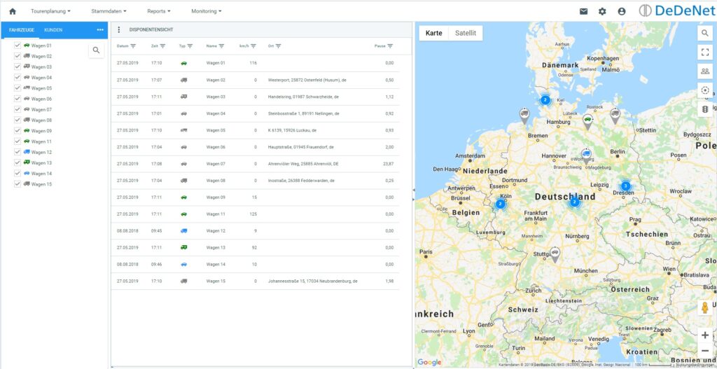
Task: Click the Street View pegman icon
Action: 704,307
